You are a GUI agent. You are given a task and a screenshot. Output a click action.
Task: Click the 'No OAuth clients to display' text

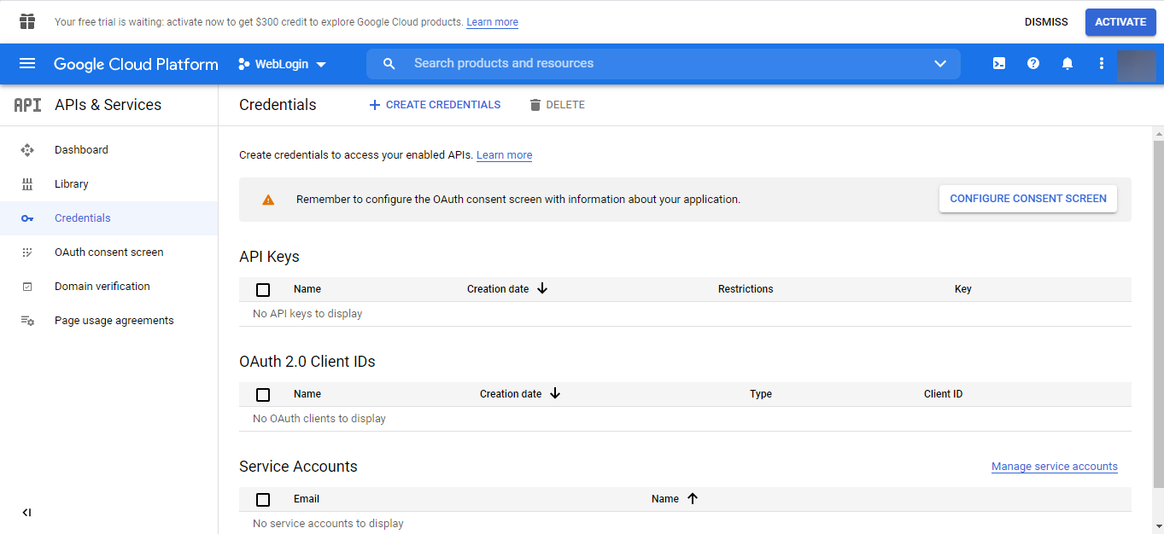click(x=319, y=419)
